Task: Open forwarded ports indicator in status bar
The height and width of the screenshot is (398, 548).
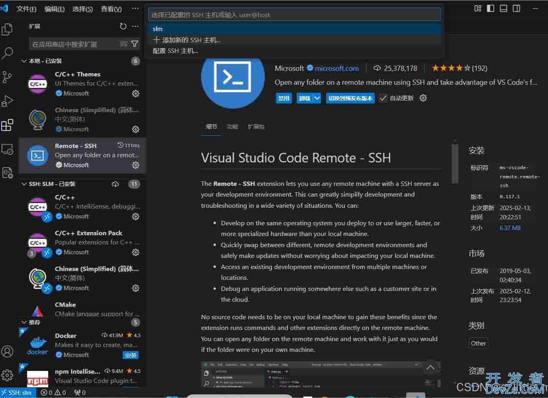Action: 80,392
